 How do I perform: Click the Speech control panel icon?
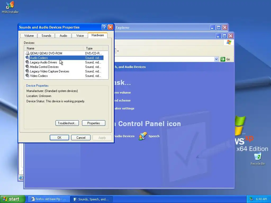pos(143,136)
